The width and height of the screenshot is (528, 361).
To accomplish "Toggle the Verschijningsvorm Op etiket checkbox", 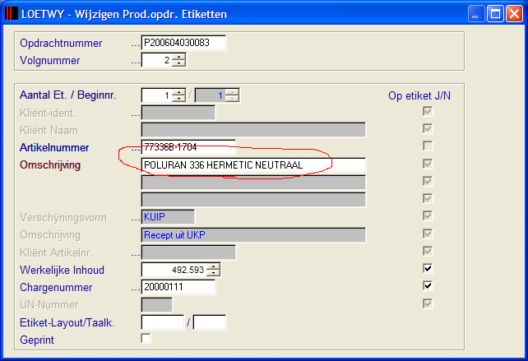I will tap(428, 215).
